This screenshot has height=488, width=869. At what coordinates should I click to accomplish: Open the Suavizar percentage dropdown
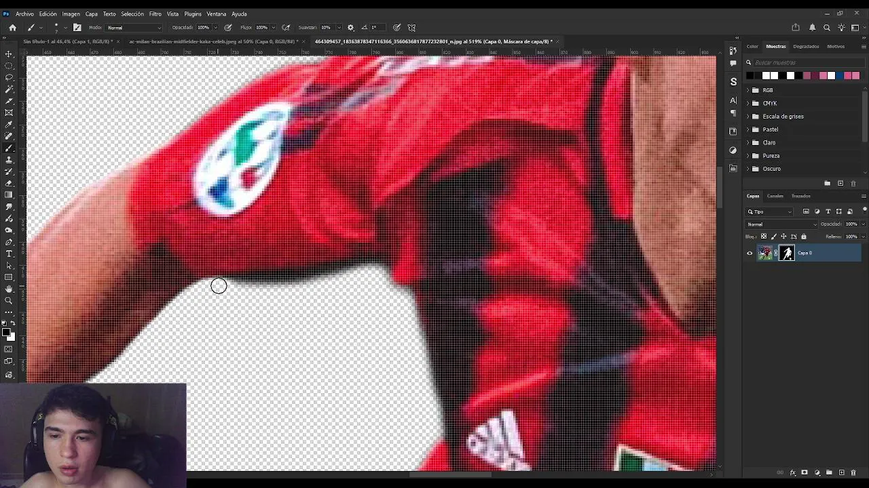(x=338, y=28)
